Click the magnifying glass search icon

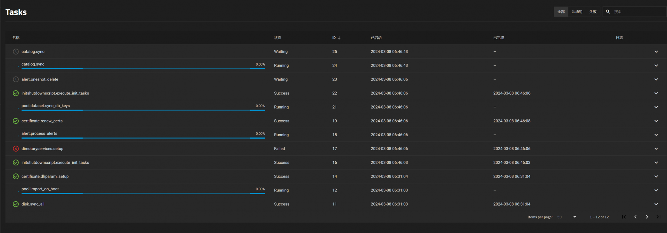608,12
